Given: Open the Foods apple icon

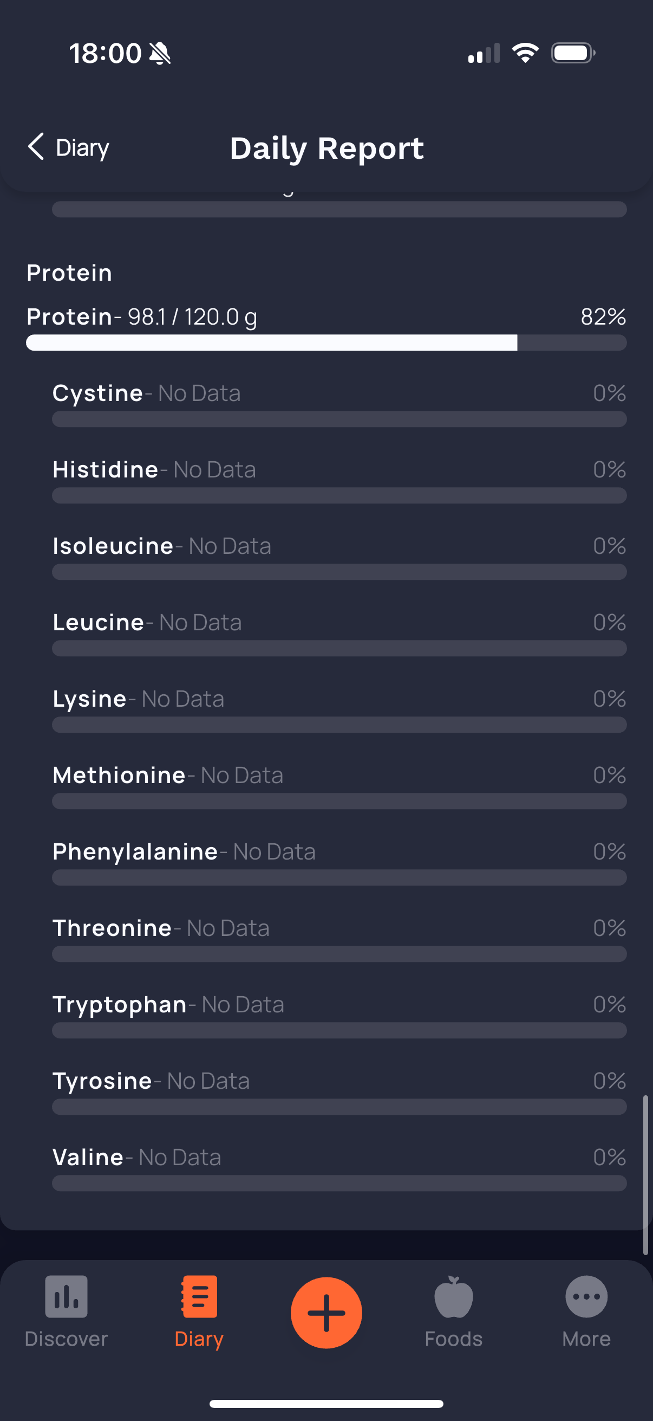Looking at the screenshot, I should (454, 1296).
